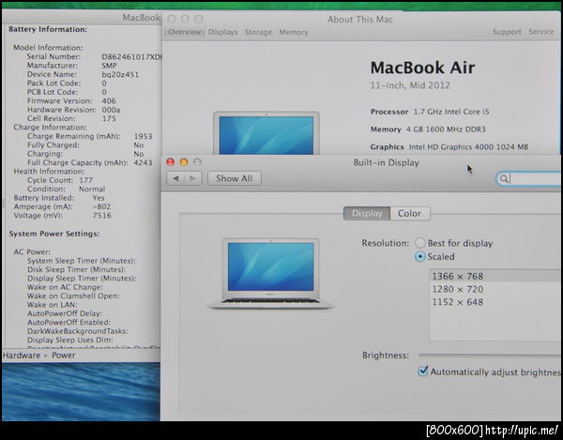Click the Service link in About This Mac

[541, 32]
